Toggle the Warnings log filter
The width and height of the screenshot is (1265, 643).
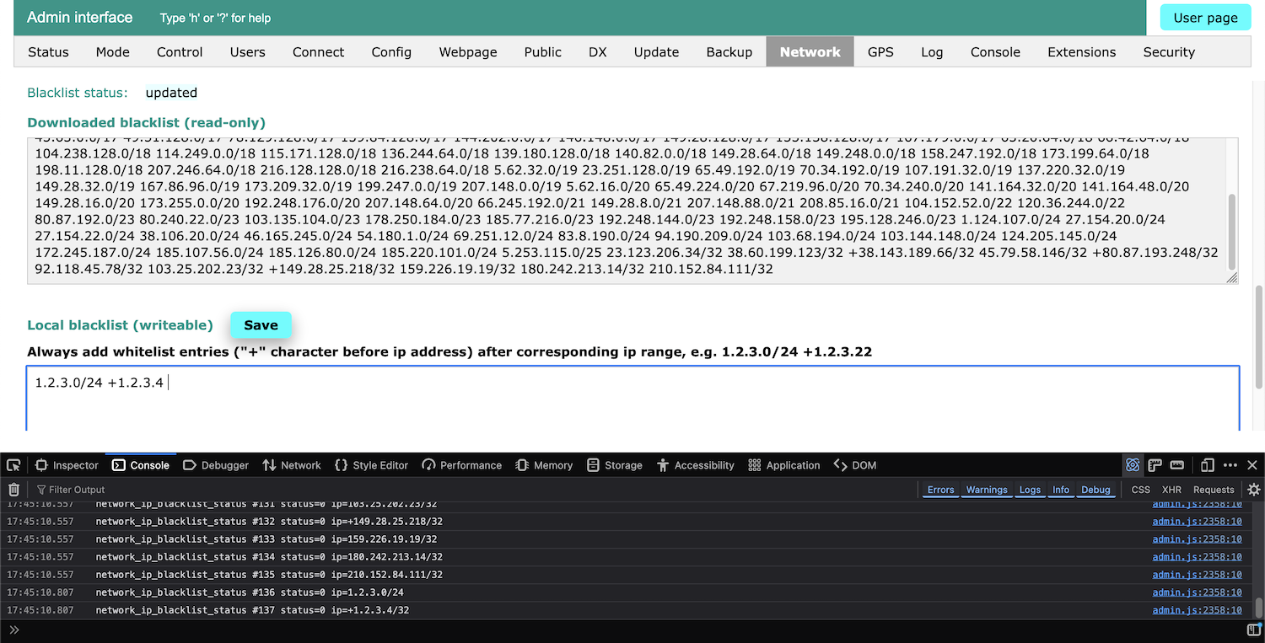click(x=986, y=490)
